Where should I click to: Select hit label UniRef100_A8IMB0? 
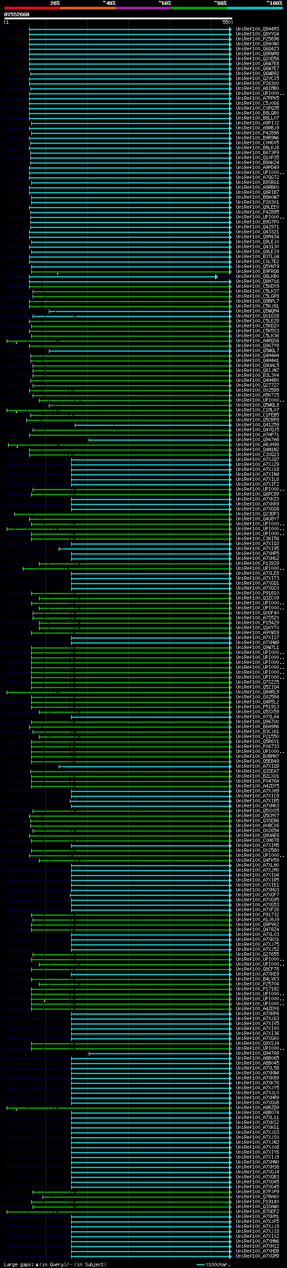click(x=257, y=89)
